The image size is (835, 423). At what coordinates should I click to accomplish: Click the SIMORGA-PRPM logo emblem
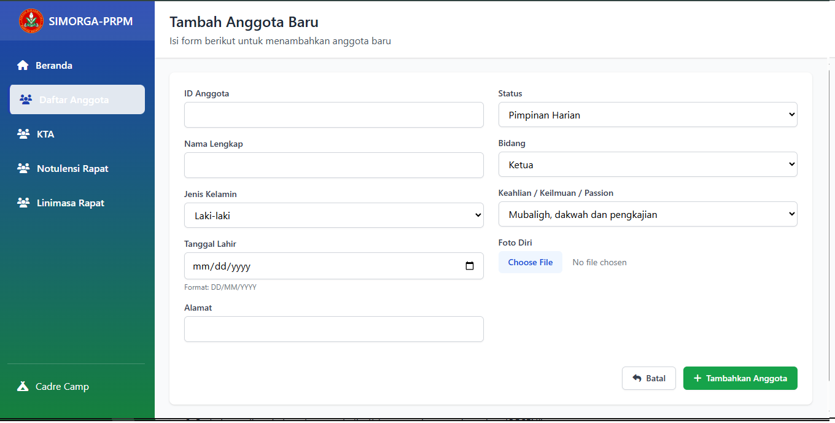tap(31, 21)
